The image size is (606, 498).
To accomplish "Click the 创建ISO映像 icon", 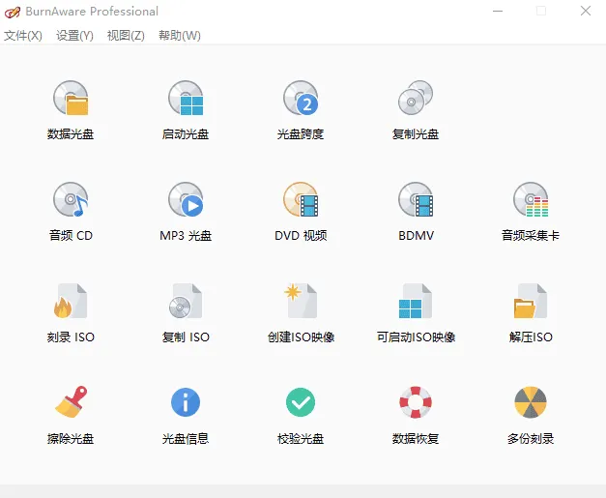I will coord(301,302).
